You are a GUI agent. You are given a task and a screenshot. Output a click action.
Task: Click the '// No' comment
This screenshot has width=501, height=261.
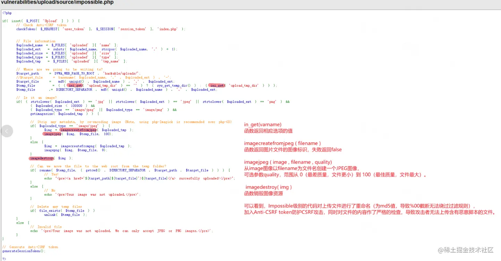(x=50, y=191)
